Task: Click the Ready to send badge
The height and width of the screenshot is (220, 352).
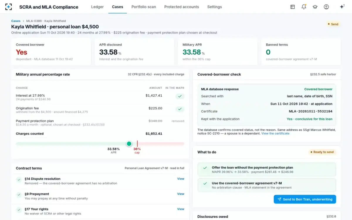Action: [322, 152]
